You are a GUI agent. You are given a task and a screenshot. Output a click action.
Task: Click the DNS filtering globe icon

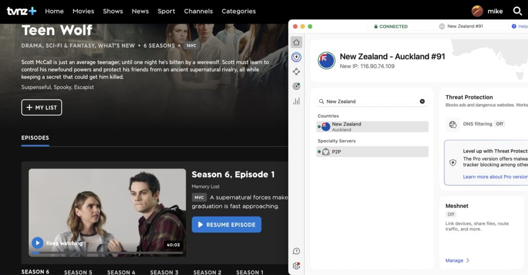[453, 124]
